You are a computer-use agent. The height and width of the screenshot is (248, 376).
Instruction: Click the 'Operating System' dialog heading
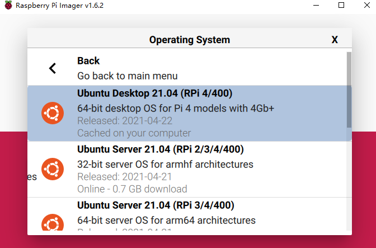click(189, 40)
